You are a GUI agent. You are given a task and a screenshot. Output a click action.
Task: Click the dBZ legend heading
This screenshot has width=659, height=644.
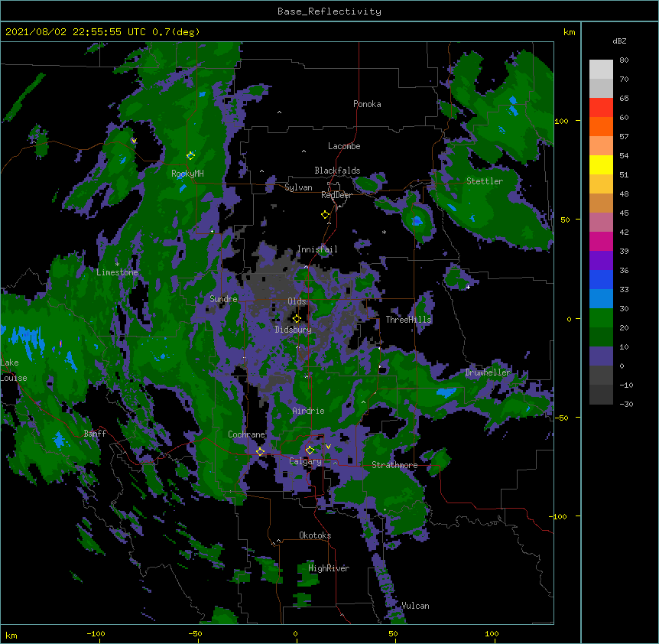(619, 41)
